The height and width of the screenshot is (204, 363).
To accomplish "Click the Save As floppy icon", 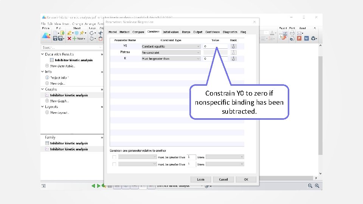I will [60, 39].
